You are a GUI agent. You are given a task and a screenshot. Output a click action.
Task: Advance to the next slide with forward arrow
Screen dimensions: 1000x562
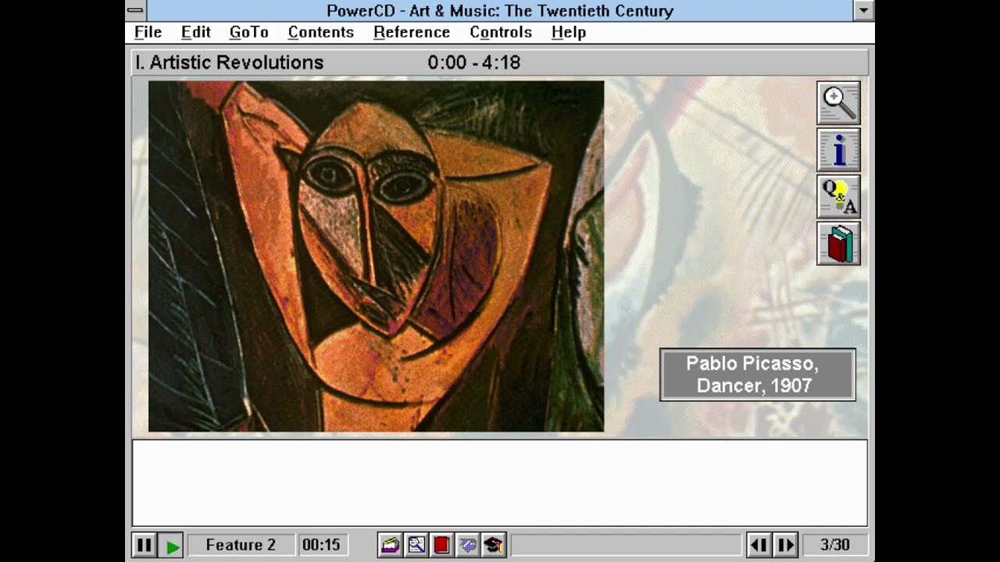(785, 545)
